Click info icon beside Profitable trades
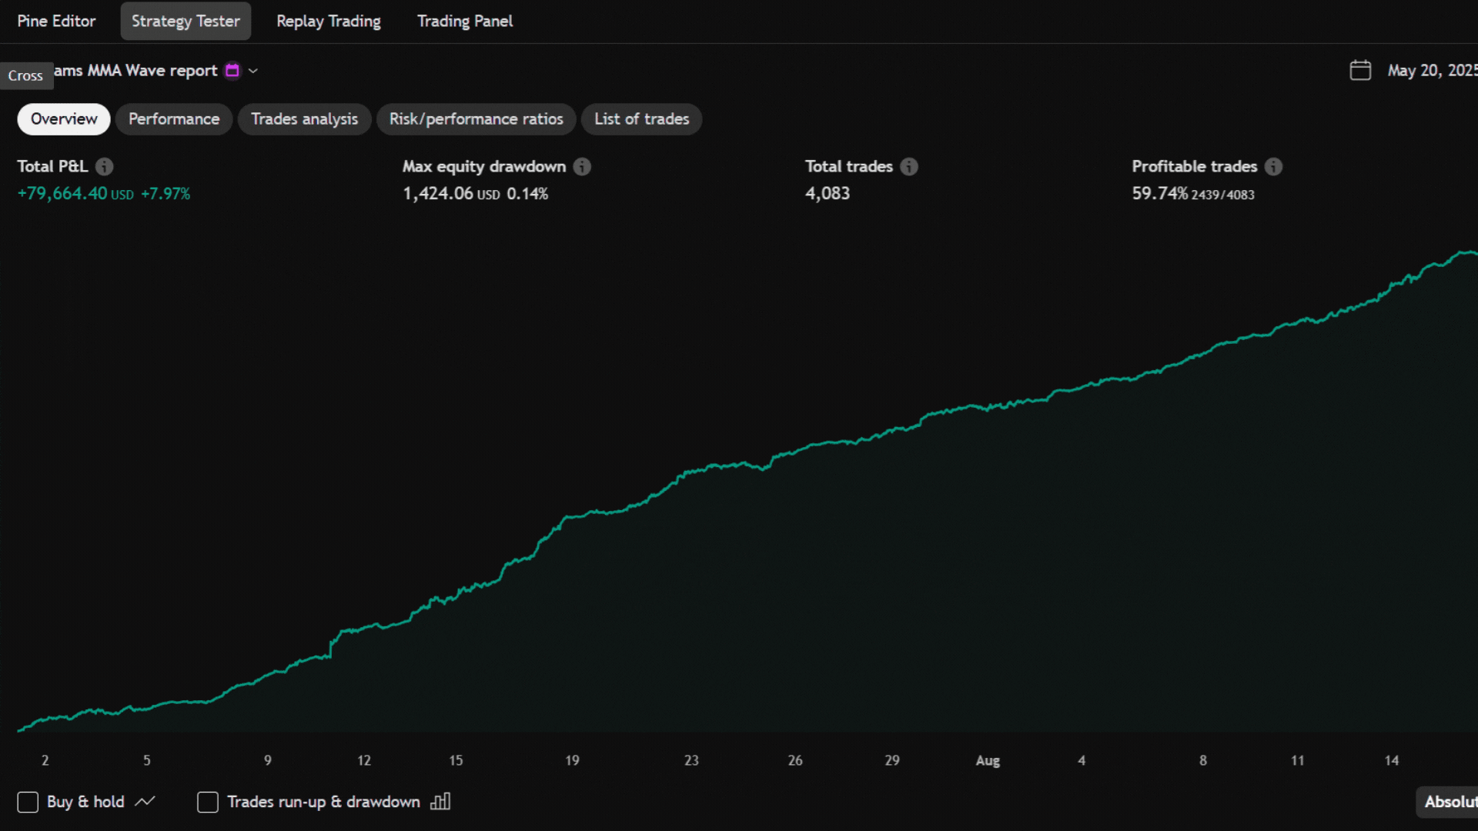 tap(1274, 166)
